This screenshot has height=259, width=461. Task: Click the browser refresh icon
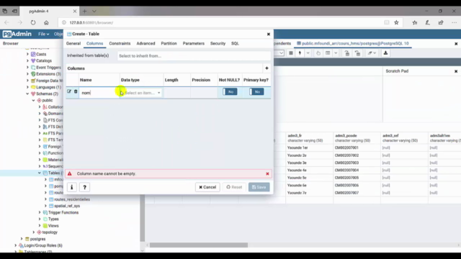tap(33, 22)
